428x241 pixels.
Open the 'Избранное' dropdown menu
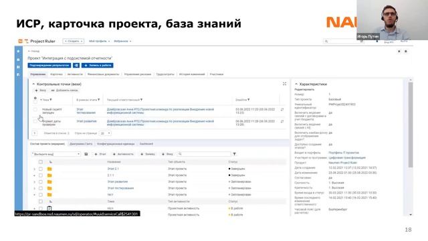(x=122, y=42)
